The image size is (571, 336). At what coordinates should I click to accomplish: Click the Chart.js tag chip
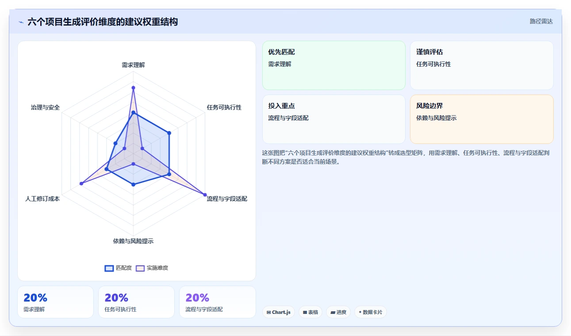point(279,312)
